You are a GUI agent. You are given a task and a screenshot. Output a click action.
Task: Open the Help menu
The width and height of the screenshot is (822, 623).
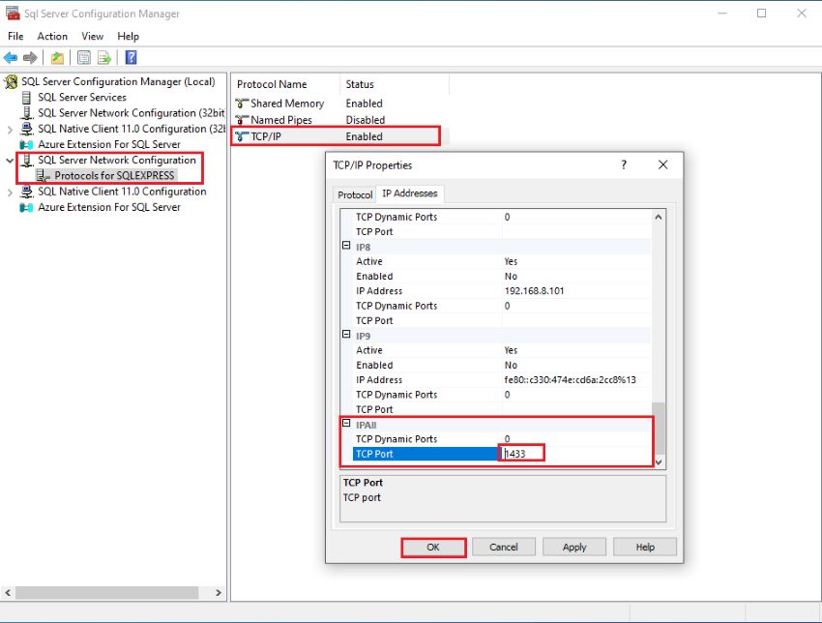point(128,36)
